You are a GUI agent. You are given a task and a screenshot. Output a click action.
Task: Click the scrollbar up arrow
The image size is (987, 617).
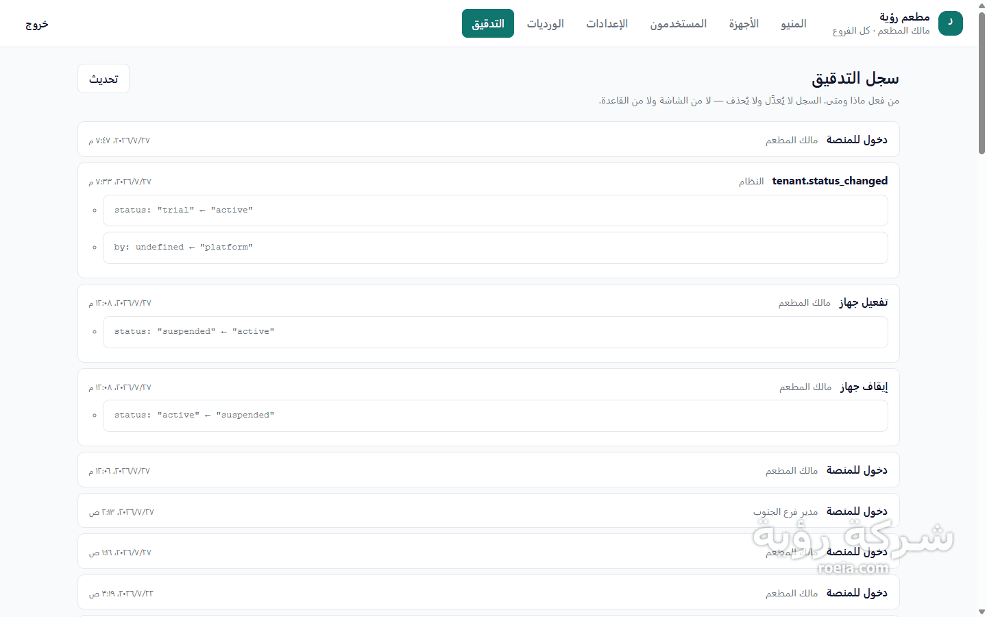[982, 5]
